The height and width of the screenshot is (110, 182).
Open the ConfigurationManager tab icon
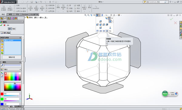coord(8,18)
